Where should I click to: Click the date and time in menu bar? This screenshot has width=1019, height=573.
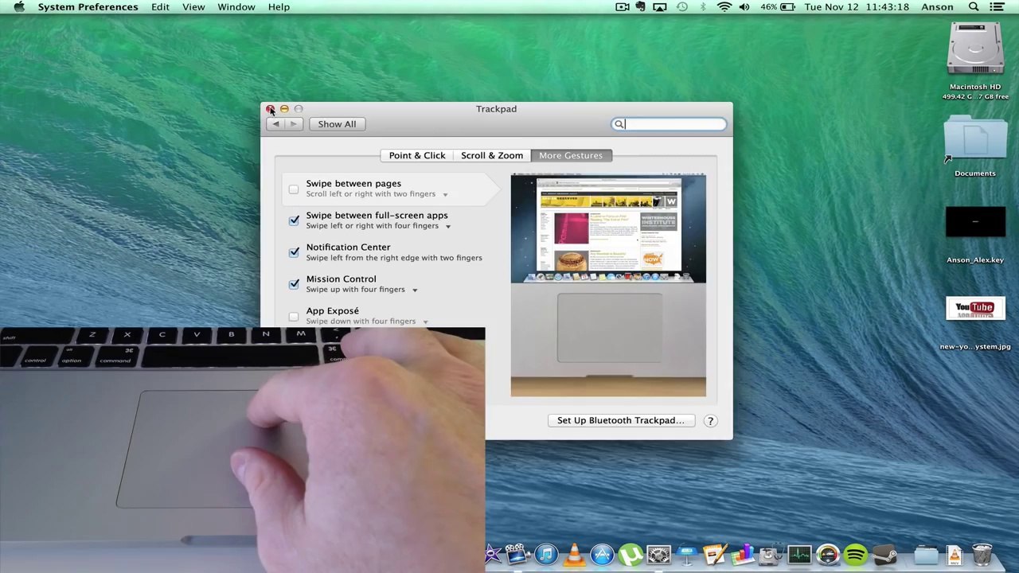coord(857,7)
